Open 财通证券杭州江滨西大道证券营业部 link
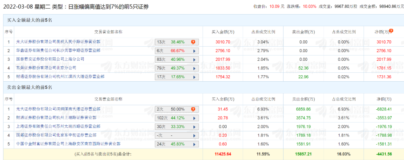This screenshot has width=404, height=160. [x=60, y=76]
